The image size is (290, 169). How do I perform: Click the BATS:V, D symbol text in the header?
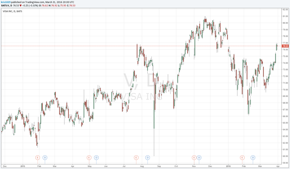coord(6,5)
